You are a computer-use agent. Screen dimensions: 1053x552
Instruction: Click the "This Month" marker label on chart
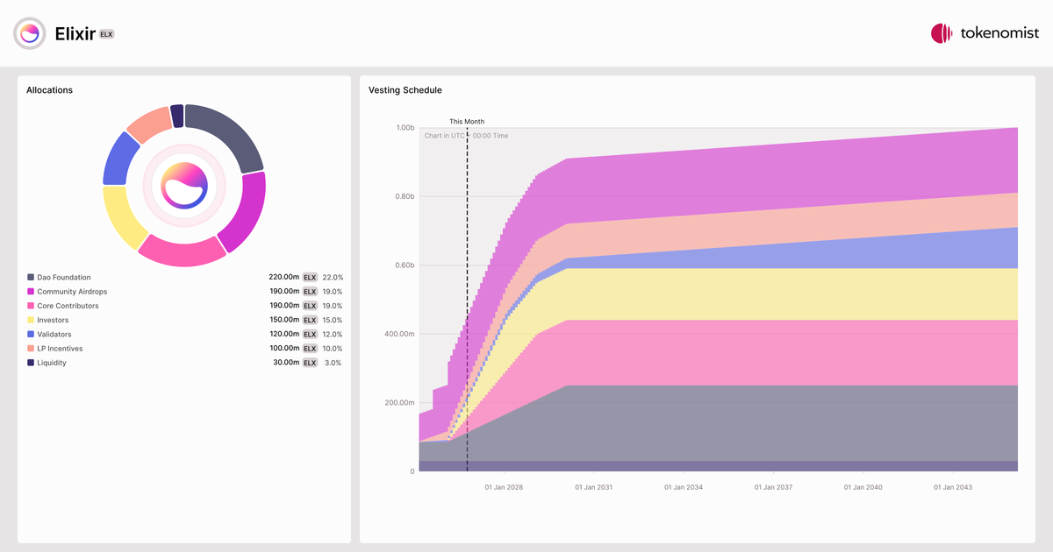point(467,122)
